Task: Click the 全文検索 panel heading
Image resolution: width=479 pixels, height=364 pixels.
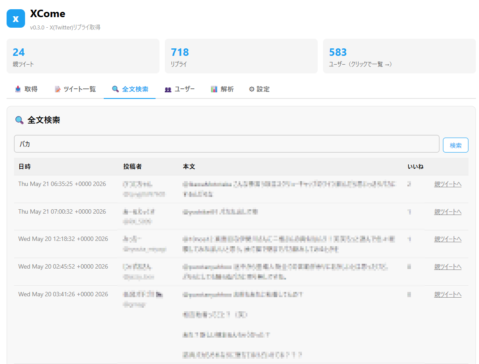Action: (x=44, y=120)
